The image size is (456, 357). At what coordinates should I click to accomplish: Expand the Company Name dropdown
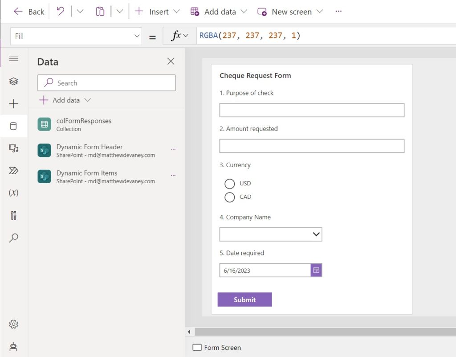pos(271,234)
